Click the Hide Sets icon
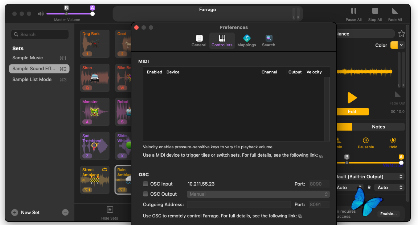 pyautogui.click(x=110, y=209)
